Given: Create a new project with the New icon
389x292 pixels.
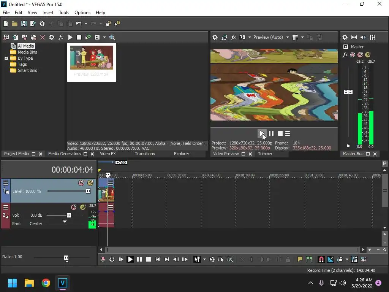Looking at the screenshot, I should (6, 24).
